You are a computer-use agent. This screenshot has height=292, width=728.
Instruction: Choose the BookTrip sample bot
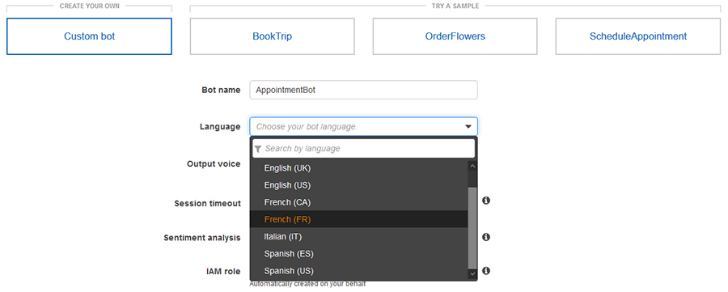[x=272, y=36]
